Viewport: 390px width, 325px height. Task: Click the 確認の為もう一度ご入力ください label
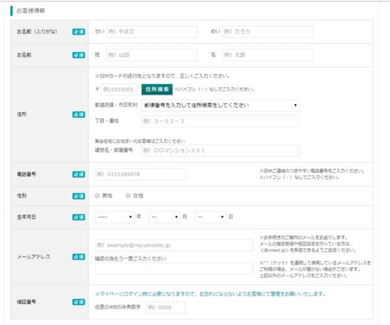click(131, 259)
